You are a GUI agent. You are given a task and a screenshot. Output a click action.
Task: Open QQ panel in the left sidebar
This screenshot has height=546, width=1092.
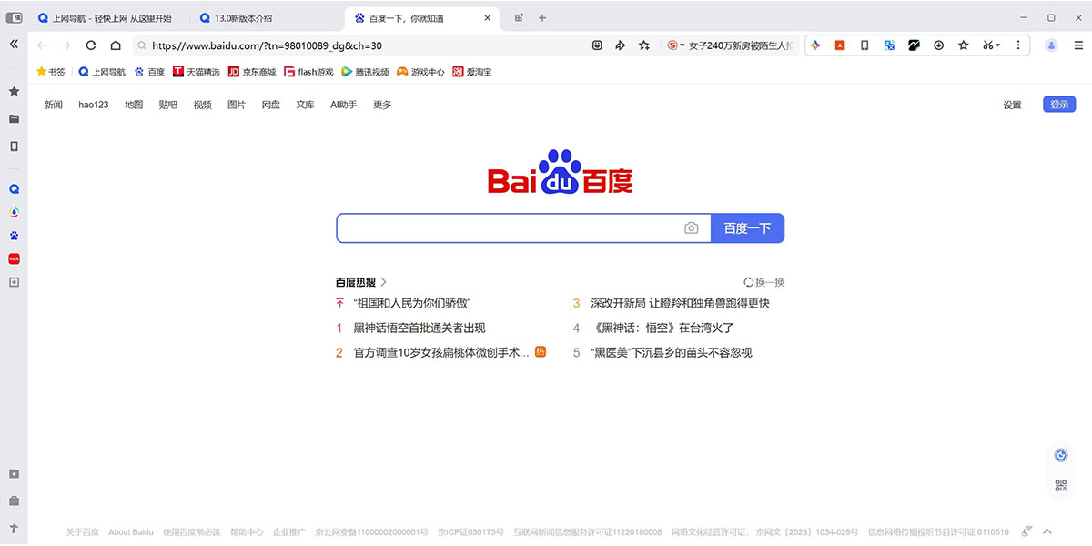15,188
